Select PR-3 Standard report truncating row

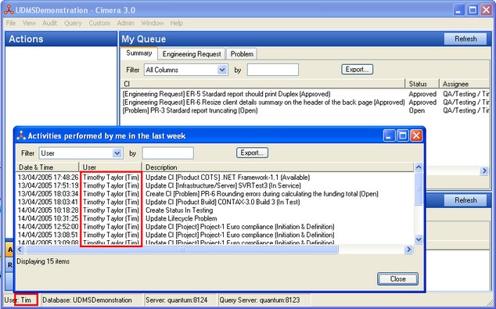coord(305,110)
